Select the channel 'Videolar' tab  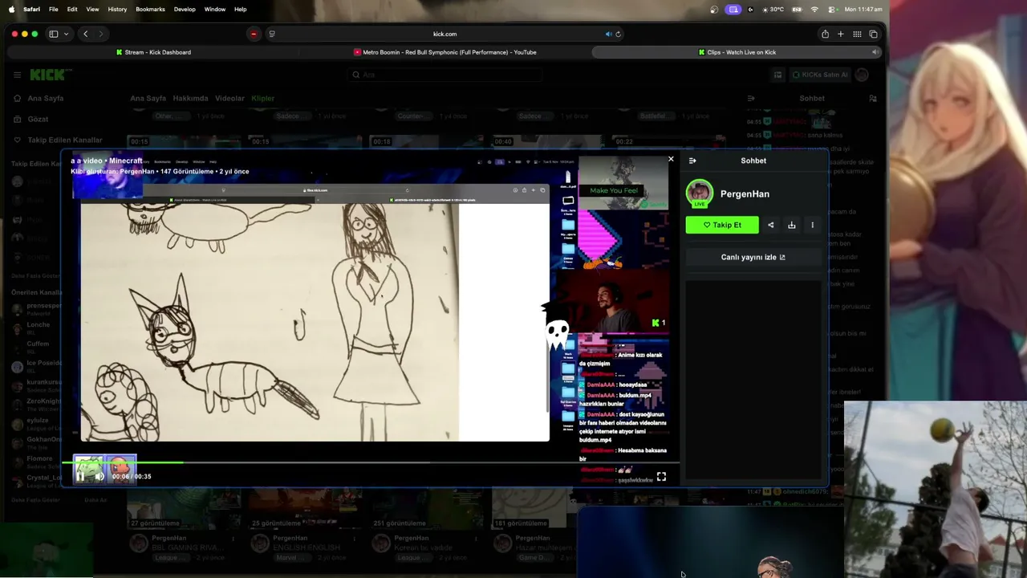point(229,98)
